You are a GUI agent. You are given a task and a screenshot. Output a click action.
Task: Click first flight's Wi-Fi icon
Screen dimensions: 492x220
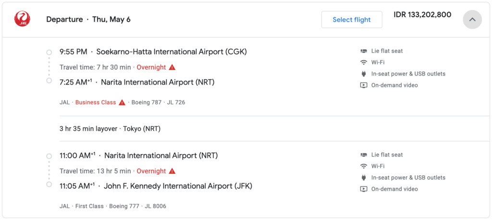(x=364, y=62)
